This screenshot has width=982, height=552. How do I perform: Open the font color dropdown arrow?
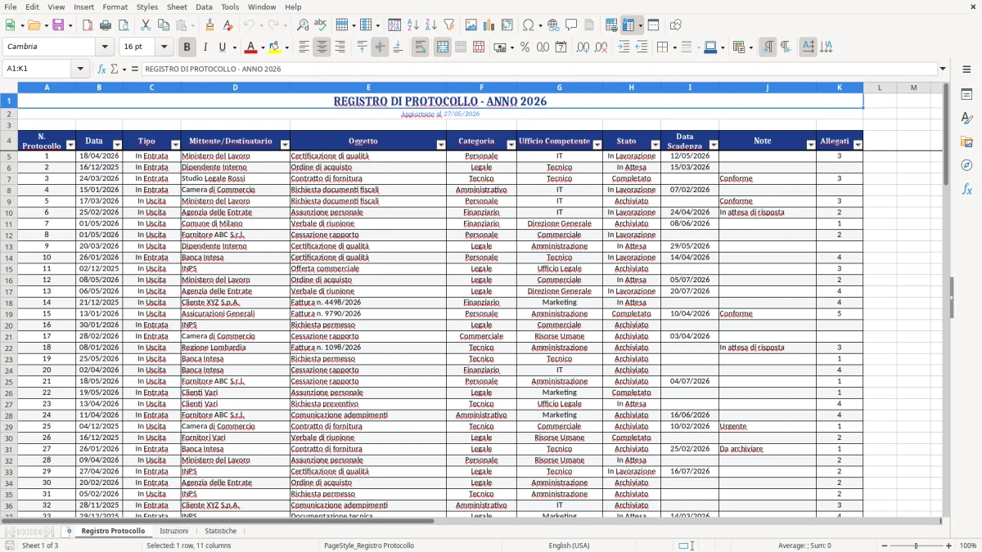click(x=262, y=47)
